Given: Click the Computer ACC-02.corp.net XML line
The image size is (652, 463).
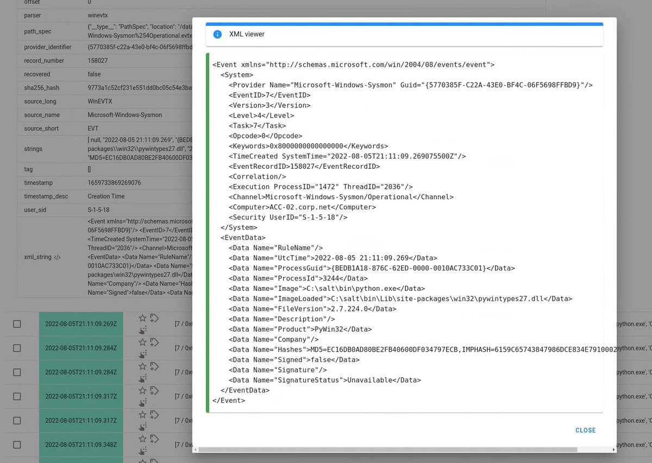Looking at the screenshot, I should [303, 207].
